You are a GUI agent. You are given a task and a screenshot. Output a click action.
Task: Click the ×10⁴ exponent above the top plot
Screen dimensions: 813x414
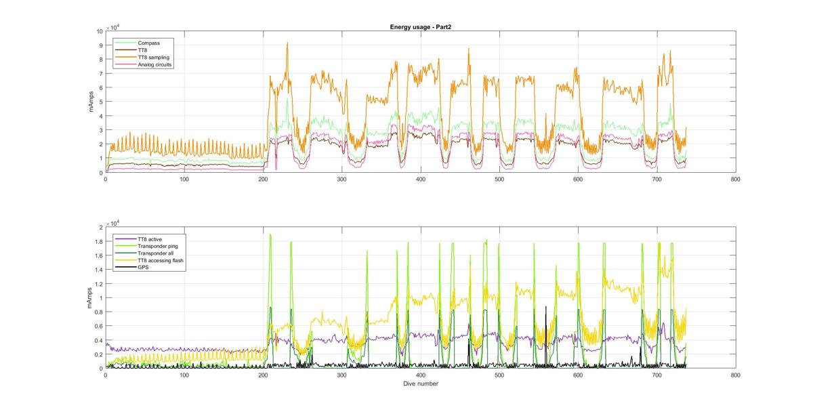click(x=112, y=27)
